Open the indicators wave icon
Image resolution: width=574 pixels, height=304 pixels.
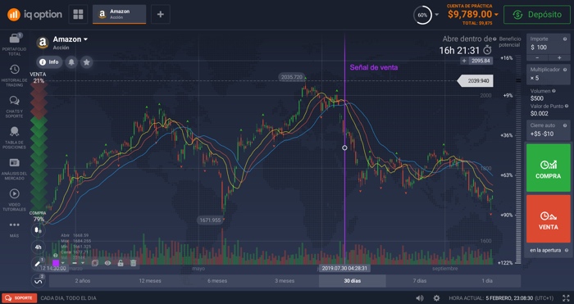click(x=38, y=281)
